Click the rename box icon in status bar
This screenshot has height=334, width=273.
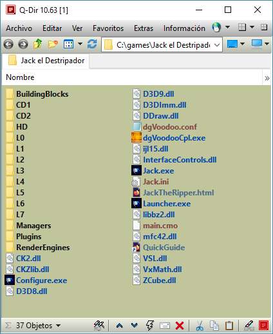coord(165,326)
